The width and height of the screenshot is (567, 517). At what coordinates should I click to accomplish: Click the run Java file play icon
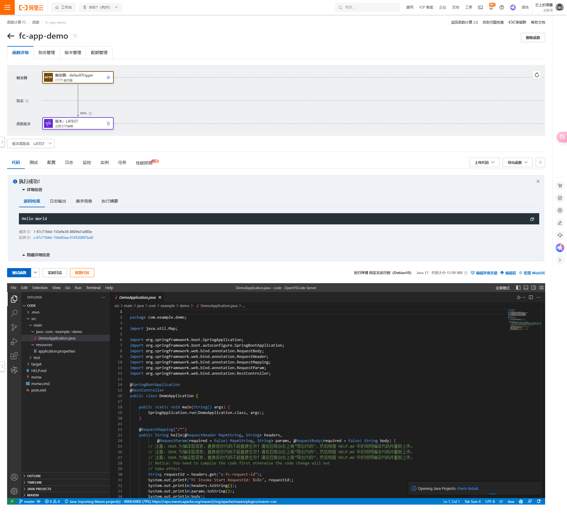pyautogui.click(x=519, y=297)
